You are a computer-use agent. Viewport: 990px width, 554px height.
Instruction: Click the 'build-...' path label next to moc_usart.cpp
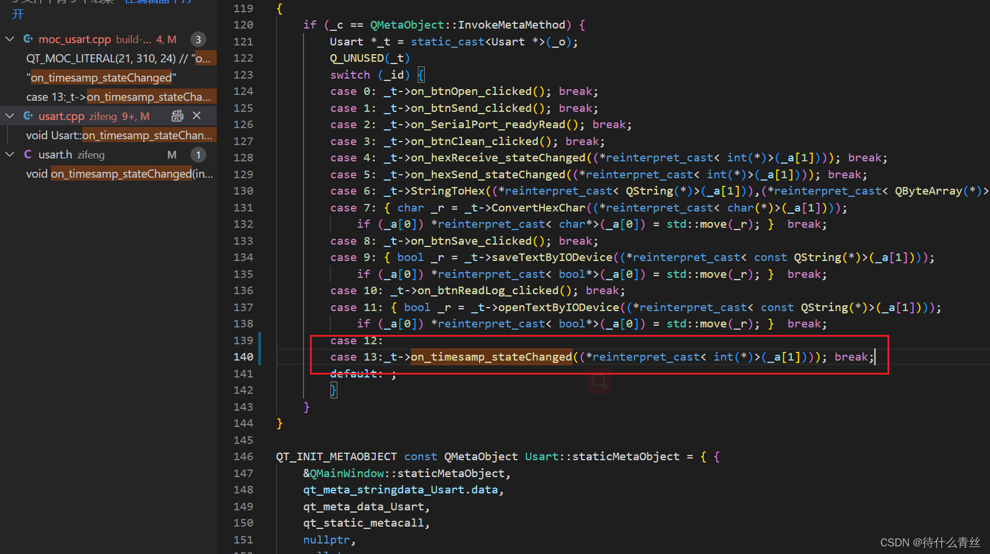coord(133,39)
